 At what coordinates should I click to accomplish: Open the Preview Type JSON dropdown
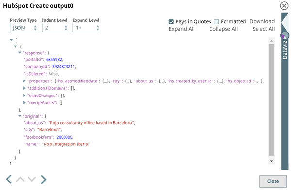point(23,28)
